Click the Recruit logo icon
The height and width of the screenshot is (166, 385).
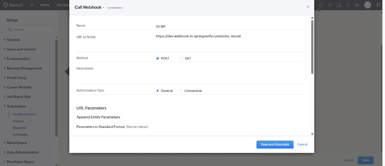6,5
